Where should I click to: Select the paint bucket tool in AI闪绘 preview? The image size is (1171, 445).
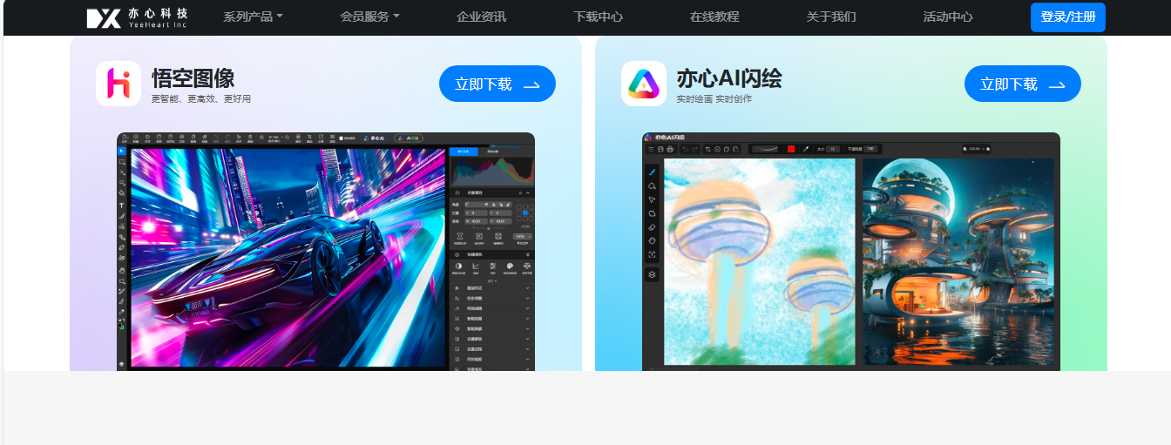[652, 185]
